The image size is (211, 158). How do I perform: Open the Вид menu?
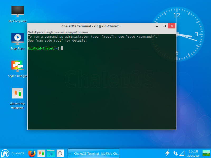point(48,32)
